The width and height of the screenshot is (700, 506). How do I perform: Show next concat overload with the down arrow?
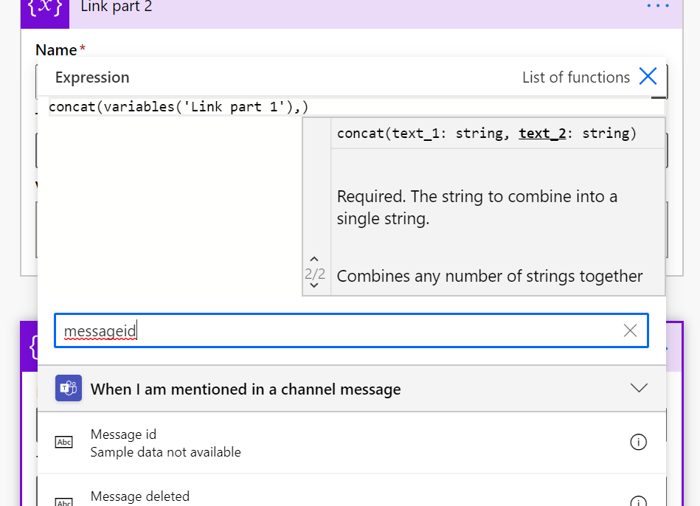[x=315, y=285]
